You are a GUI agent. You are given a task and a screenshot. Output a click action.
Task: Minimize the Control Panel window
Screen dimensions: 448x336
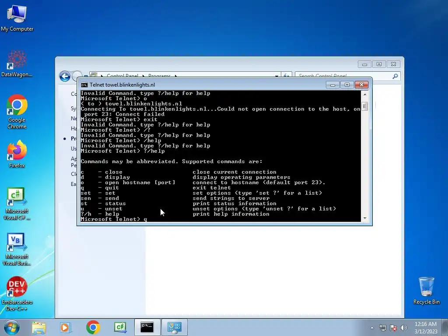pos(364,64)
